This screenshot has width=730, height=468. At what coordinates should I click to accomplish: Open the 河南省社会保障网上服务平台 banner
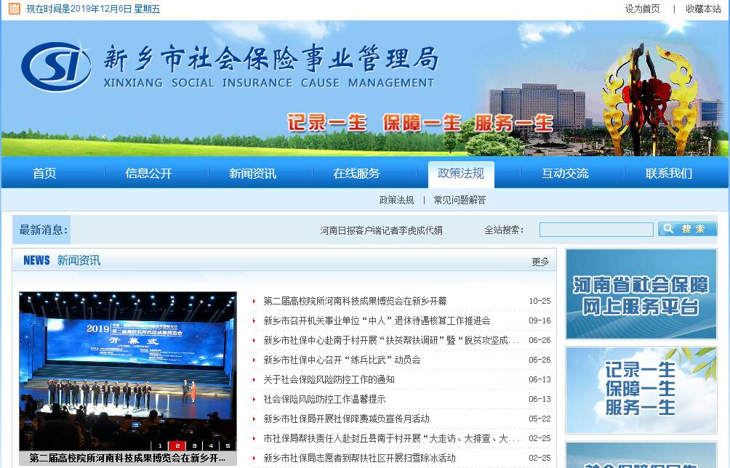pos(641,294)
